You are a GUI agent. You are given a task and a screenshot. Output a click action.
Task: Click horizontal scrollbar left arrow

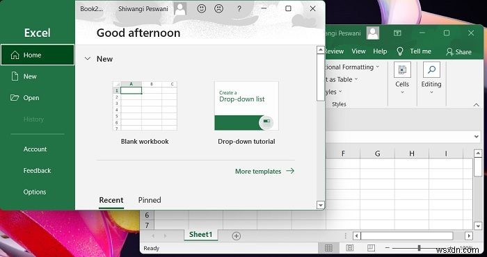pyautogui.click(x=356, y=236)
